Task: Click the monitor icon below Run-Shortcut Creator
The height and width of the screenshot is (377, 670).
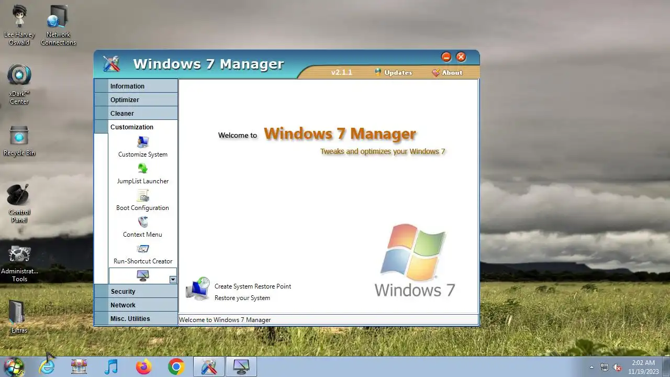Action: [142, 275]
